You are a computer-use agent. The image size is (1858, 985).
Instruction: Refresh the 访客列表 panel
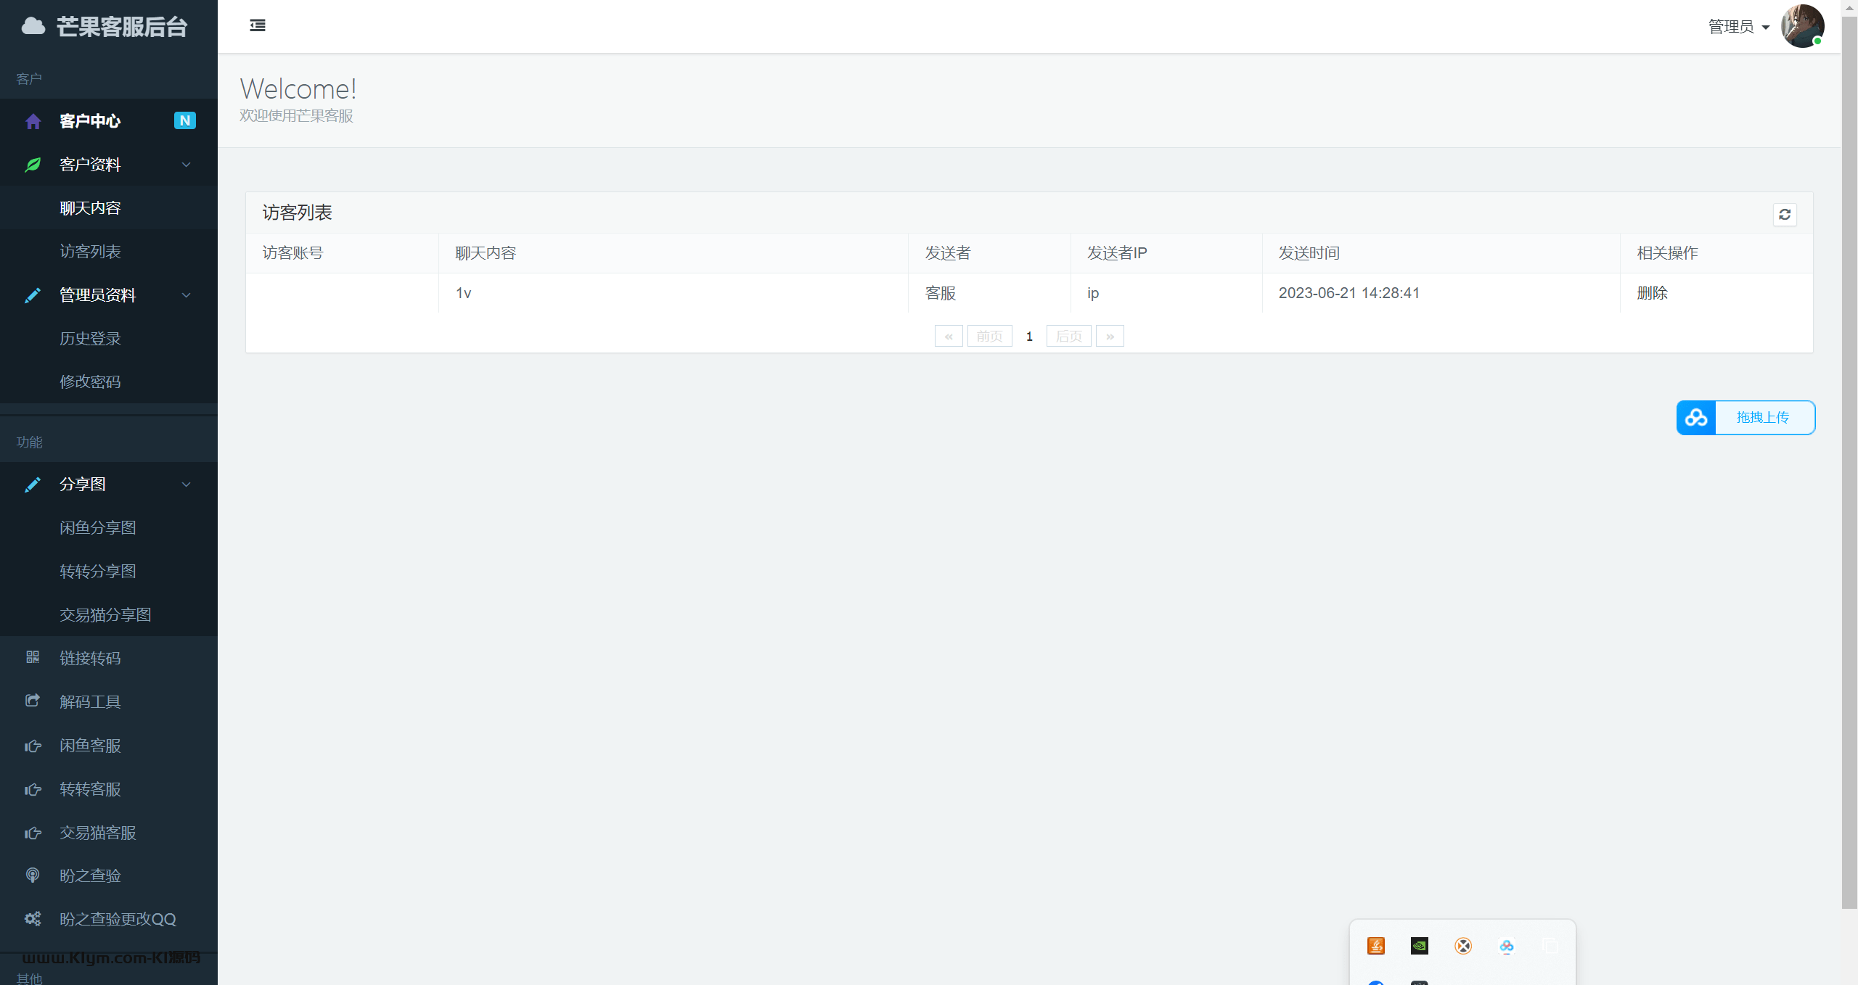1785,215
